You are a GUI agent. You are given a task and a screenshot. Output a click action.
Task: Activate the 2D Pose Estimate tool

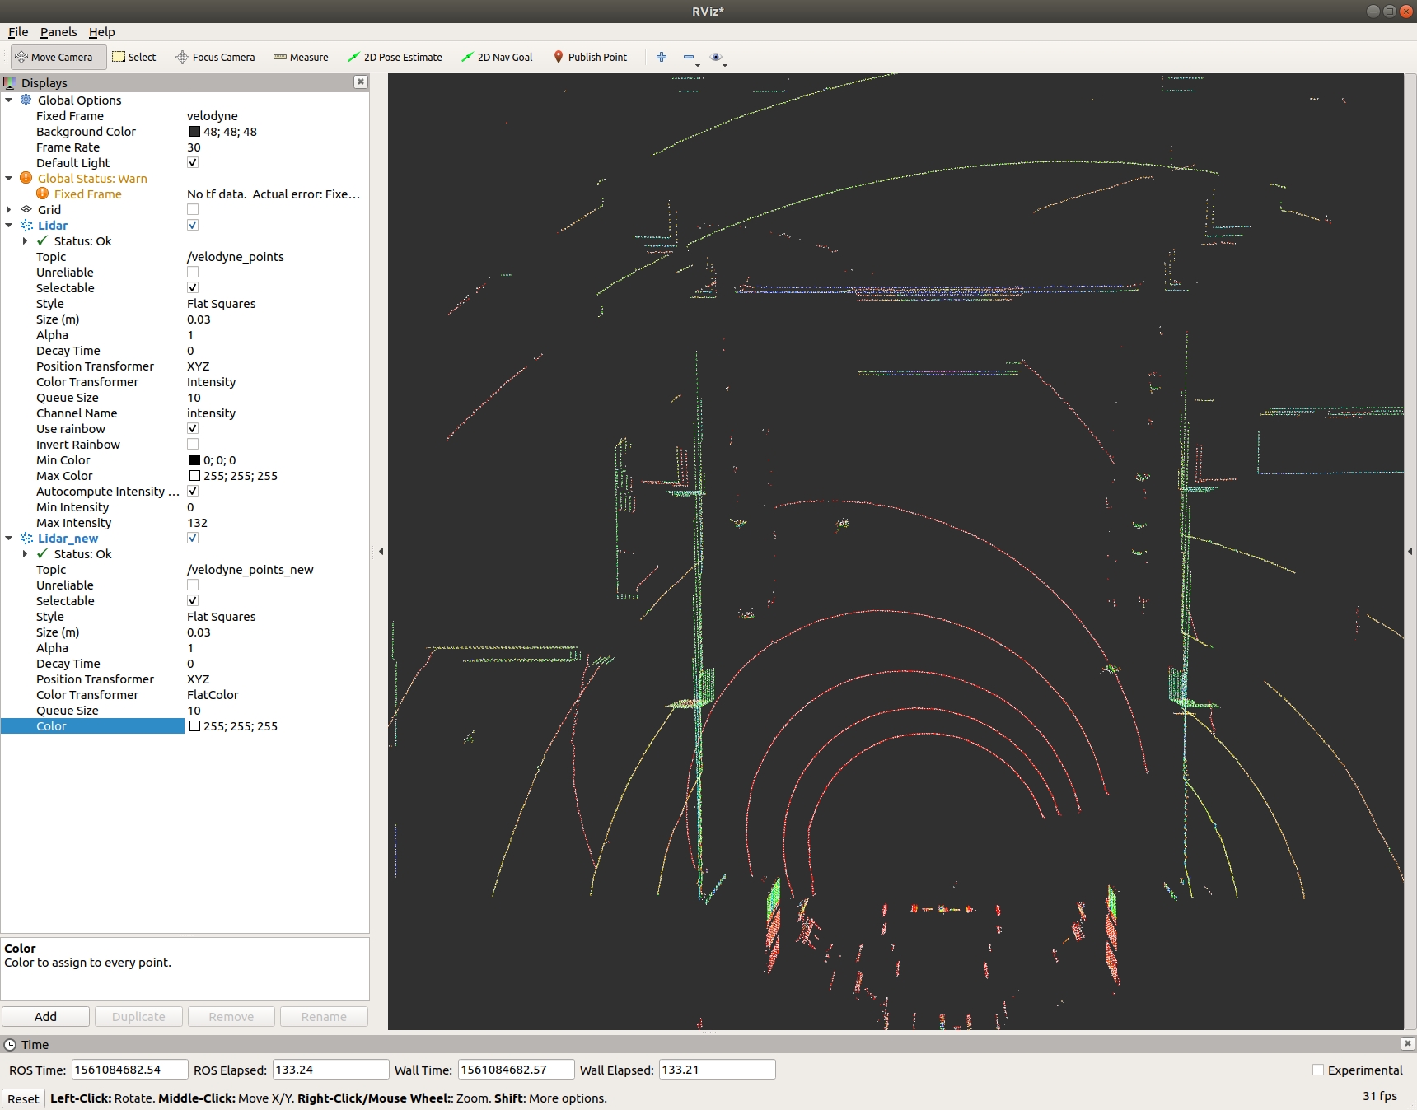(395, 58)
